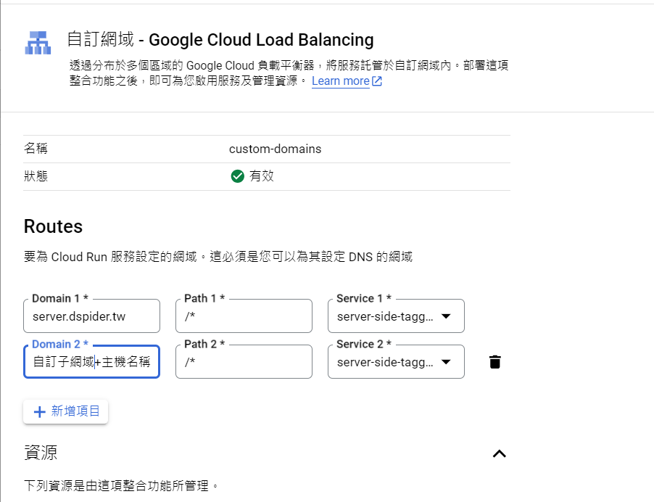
Task: Click the Routes heading
Action: click(54, 226)
